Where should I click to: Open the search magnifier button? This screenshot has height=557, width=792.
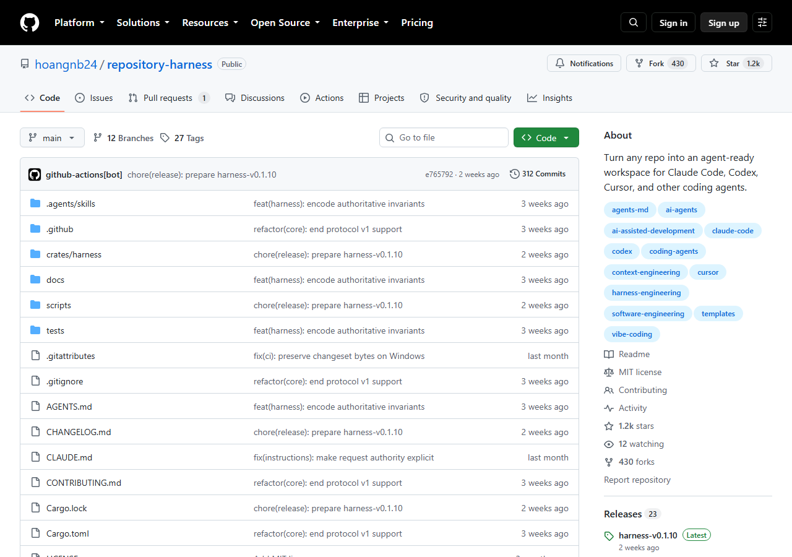(634, 23)
